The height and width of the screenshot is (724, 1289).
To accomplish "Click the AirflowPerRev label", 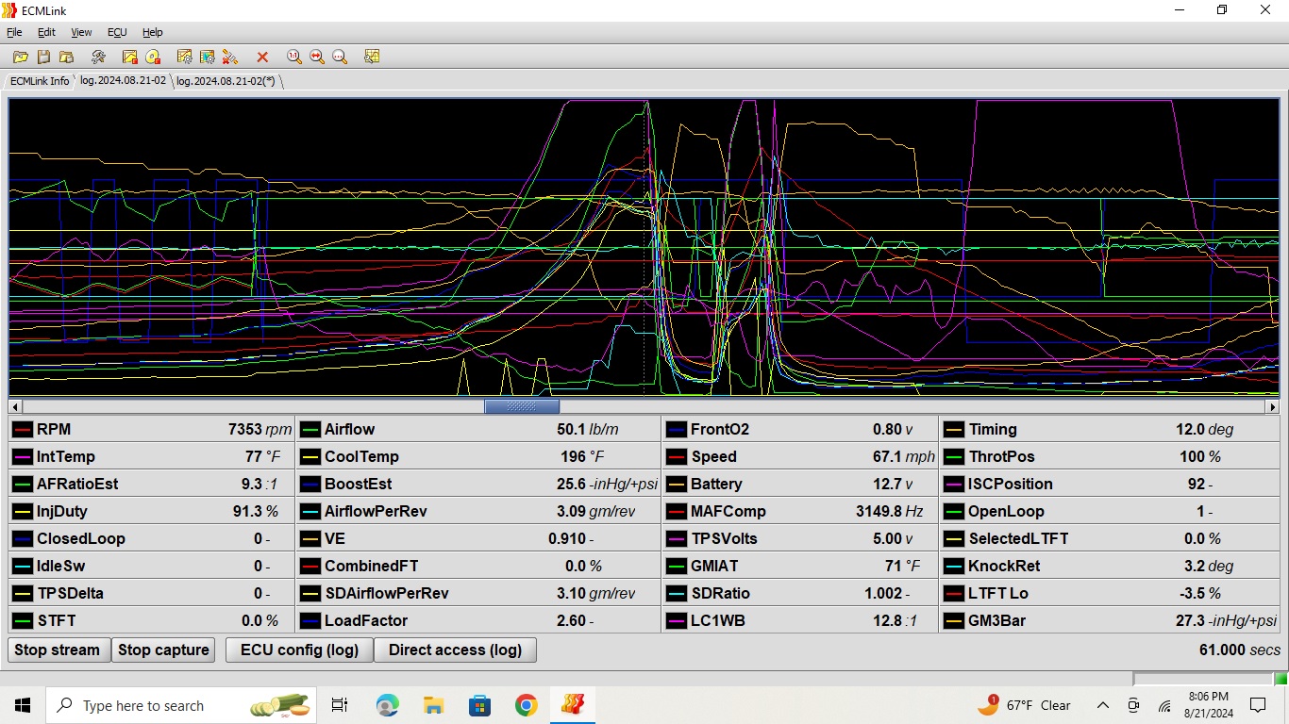I will point(376,511).
